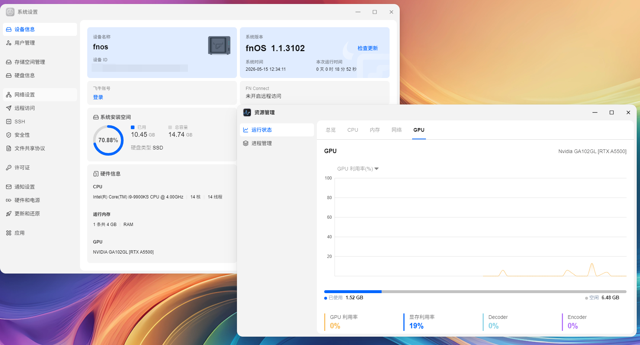Image resolution: width=640 pixels, height=345 pixels.
Task: Click the 应用 grid icon
Action: tap(9, 233)
